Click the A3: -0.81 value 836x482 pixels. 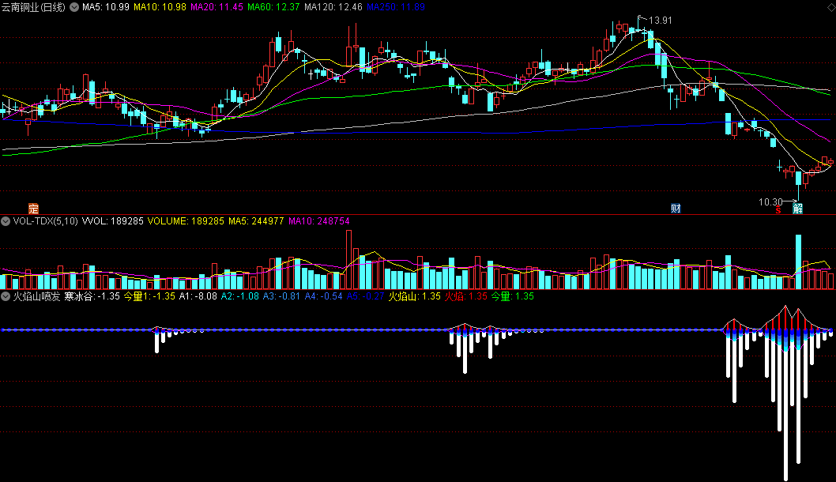point(281,296)
